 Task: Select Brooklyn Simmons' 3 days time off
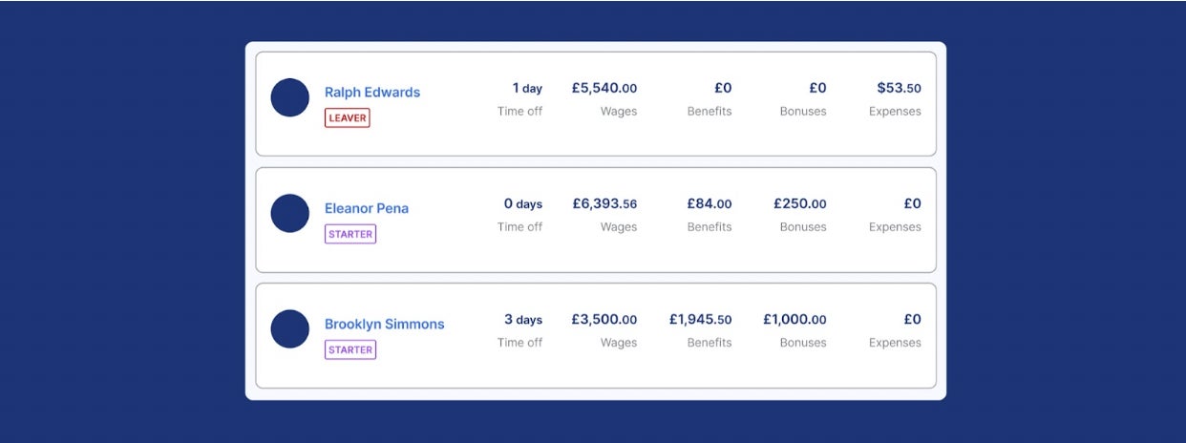tap(523, 320)
